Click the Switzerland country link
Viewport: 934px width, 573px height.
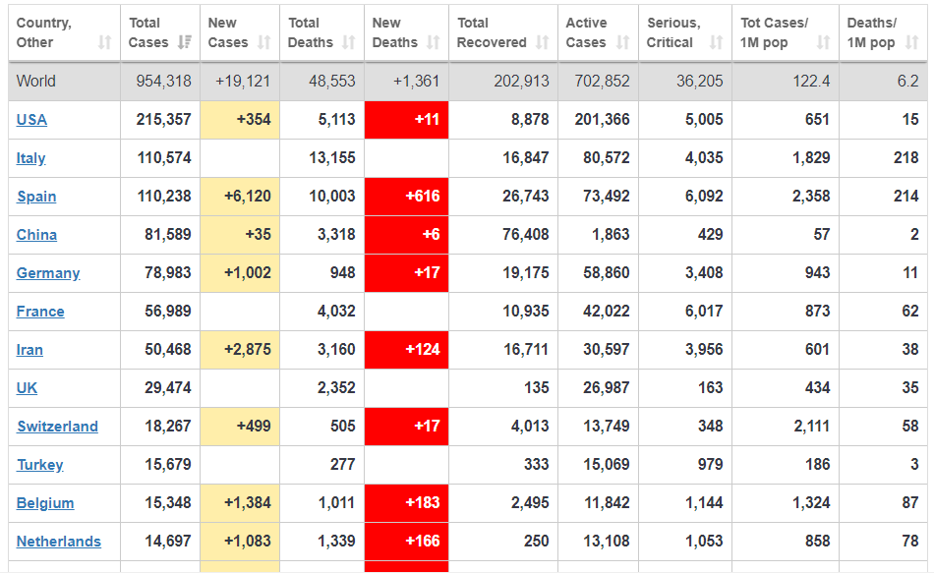57,427
